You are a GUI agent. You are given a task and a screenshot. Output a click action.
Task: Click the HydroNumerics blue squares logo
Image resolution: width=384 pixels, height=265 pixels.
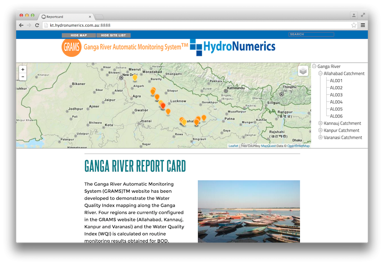196,47
